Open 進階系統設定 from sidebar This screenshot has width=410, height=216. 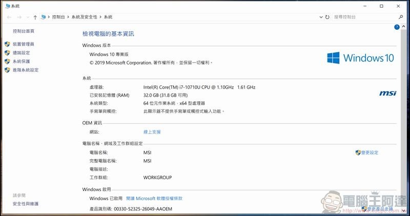click(26, 70)
